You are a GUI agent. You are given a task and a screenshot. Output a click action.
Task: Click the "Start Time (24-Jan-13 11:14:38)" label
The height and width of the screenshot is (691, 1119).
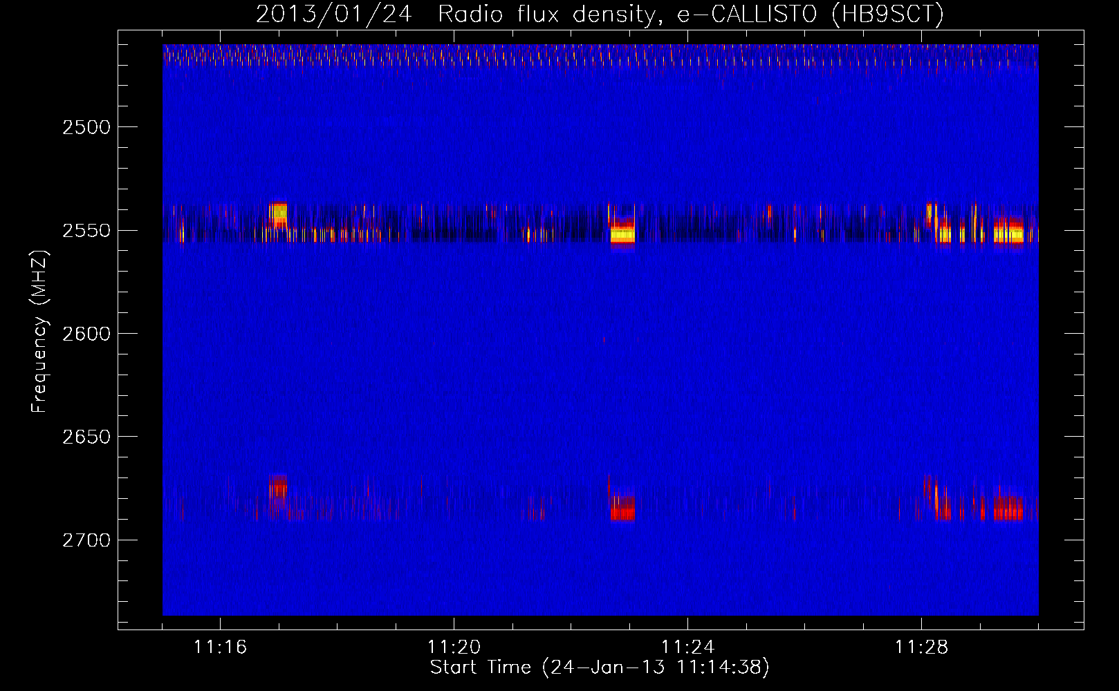[600, 667]
